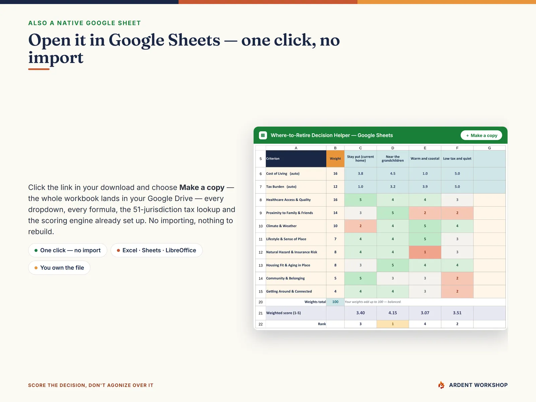
Task: Click the 'Criterion' header cell
Action: click(x=296, y=159)
